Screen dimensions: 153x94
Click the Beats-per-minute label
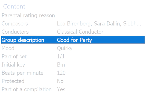point(23,73)
